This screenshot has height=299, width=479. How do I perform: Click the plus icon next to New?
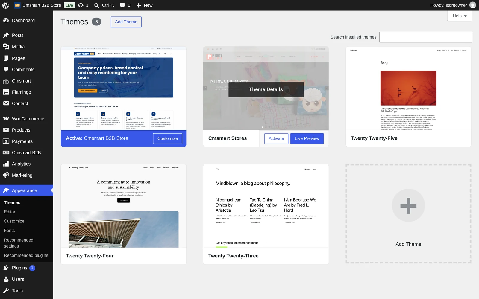(x=139, y=5)
